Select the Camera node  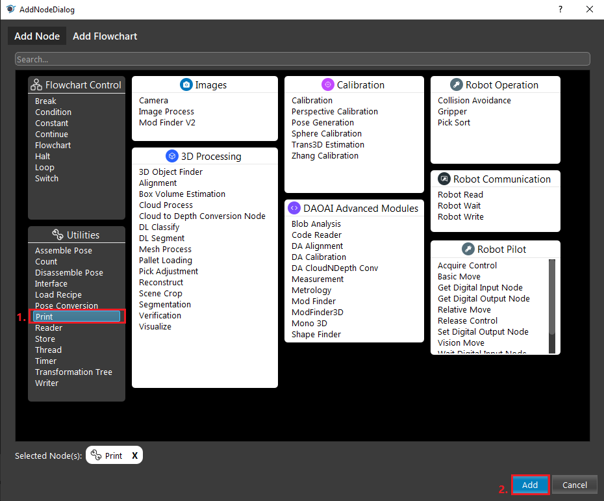(153, 100)
